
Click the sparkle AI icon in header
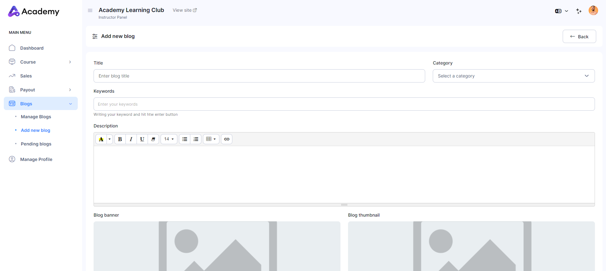[579, 11]
